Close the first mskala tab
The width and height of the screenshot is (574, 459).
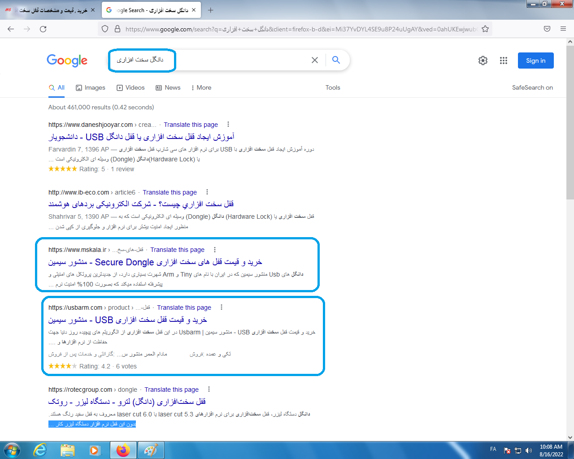(93, 10)
